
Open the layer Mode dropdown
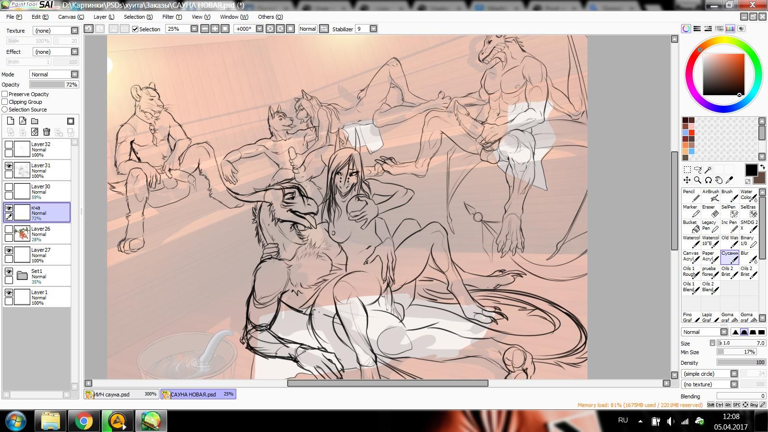pyautogui.click(x=74, y=74)
